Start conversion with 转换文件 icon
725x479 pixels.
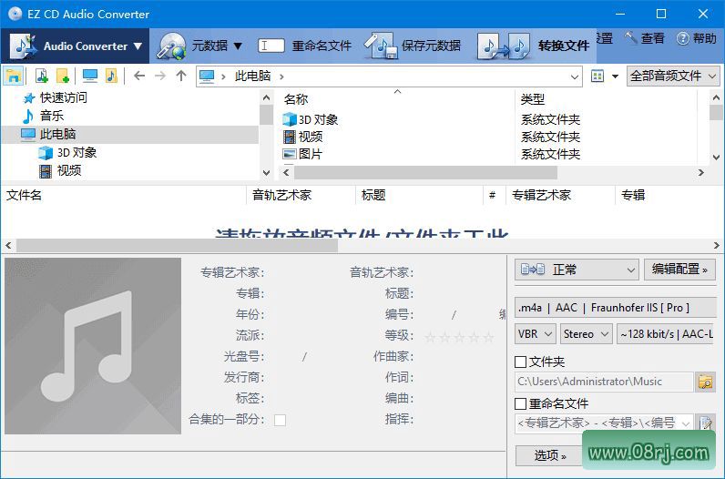point(504,46)
